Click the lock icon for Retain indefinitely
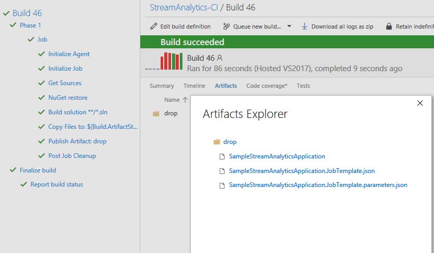This screenshot has height=253, width=434. click(x=389, y=26)
